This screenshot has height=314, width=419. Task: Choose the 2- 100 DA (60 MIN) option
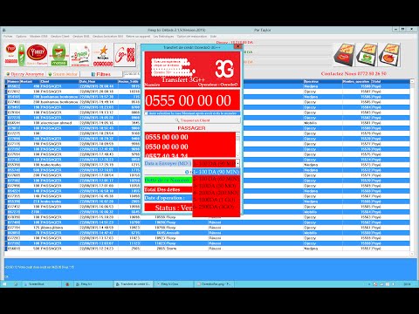(216, 179)
